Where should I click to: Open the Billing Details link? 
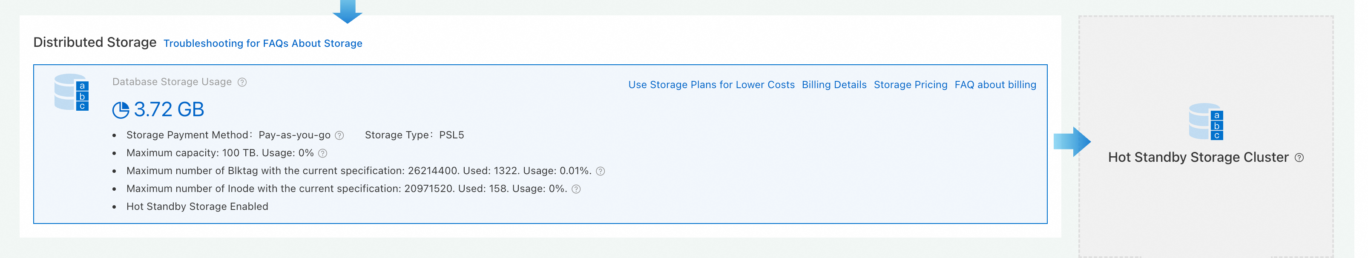coord(834,85)
